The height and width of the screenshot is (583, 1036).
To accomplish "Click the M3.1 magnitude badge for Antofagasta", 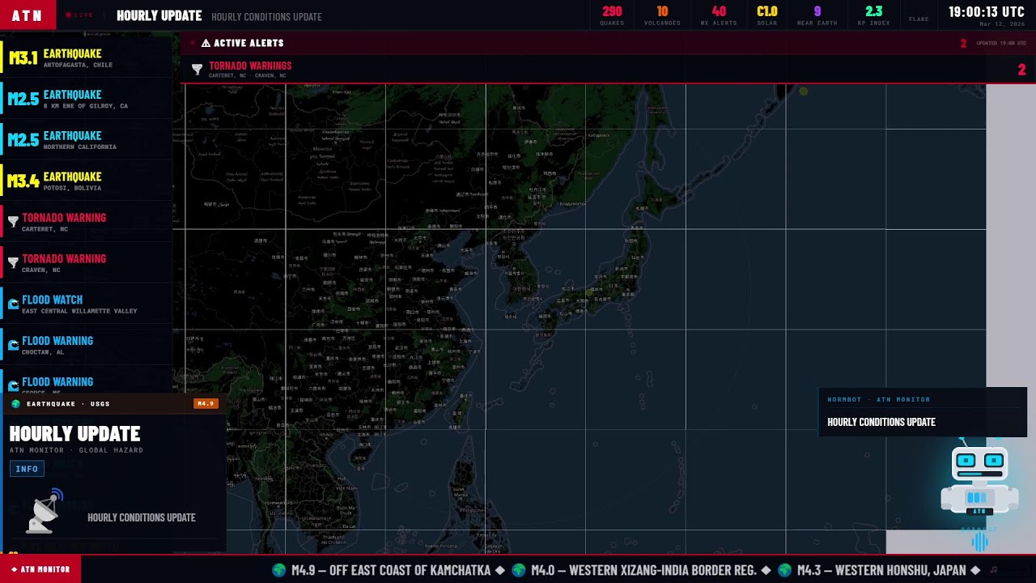I will (x=23, y=58).
